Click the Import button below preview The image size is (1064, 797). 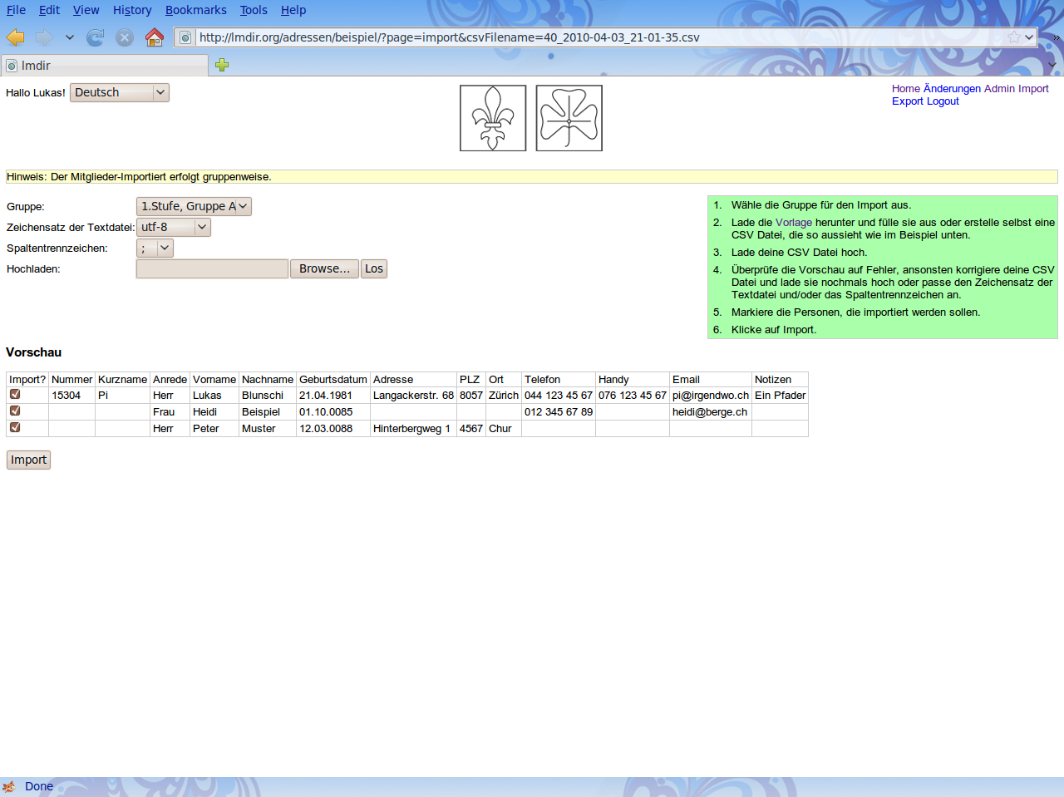pos(28,460)
